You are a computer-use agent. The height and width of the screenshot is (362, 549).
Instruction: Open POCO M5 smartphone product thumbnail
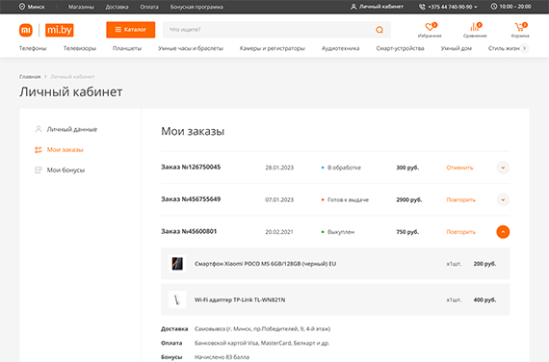177,264
